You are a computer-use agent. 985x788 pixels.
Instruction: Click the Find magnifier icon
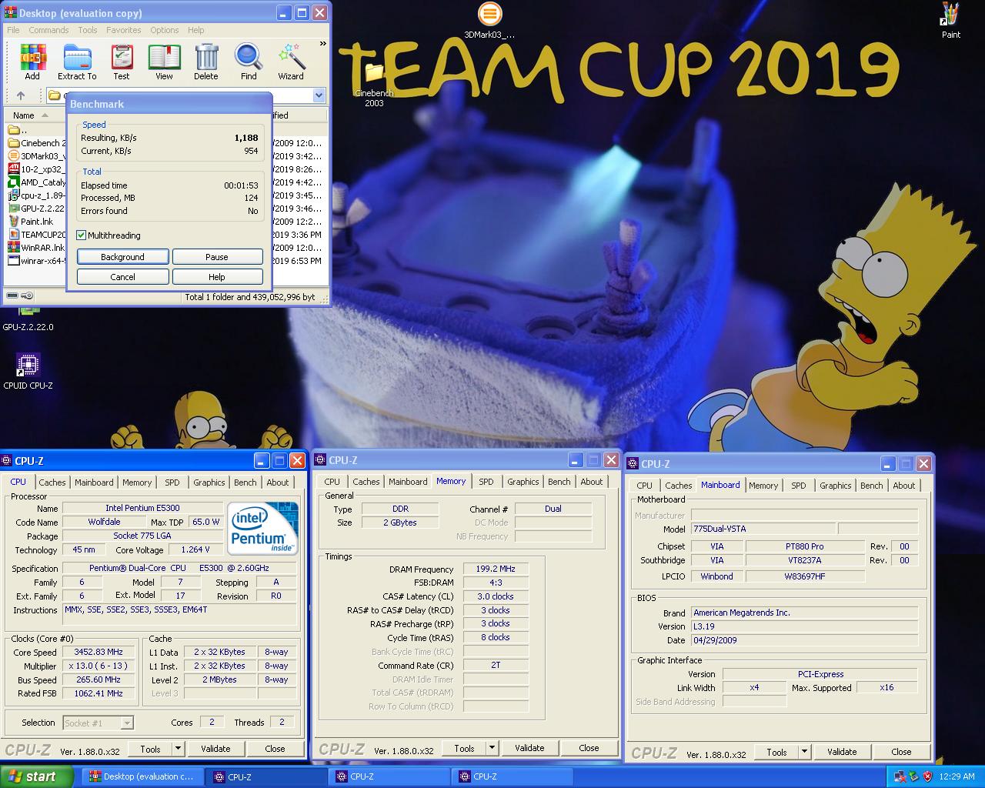249,62
